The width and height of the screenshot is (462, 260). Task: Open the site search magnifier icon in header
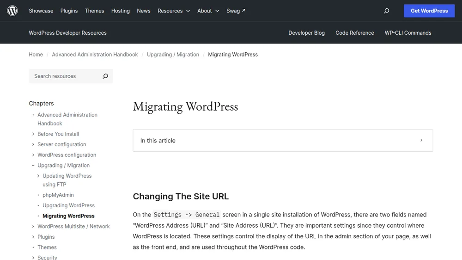click(386, 11)
